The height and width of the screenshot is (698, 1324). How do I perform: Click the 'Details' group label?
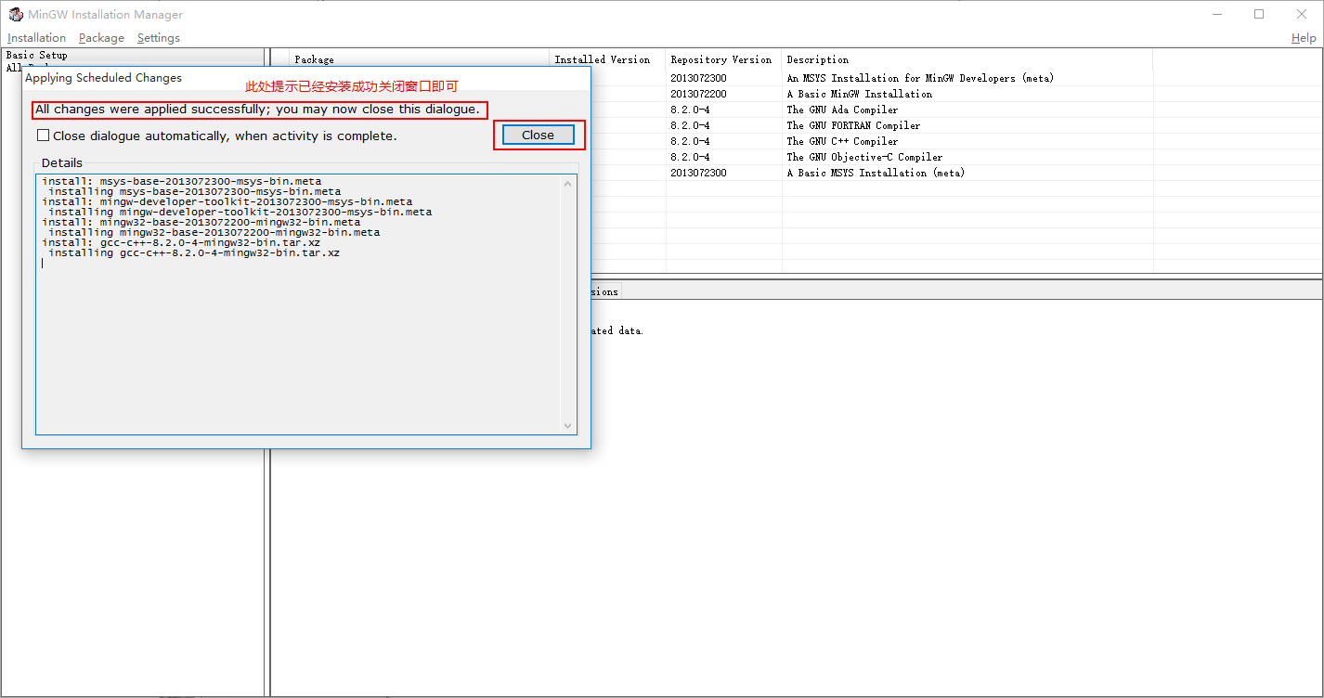pos(62,163)
